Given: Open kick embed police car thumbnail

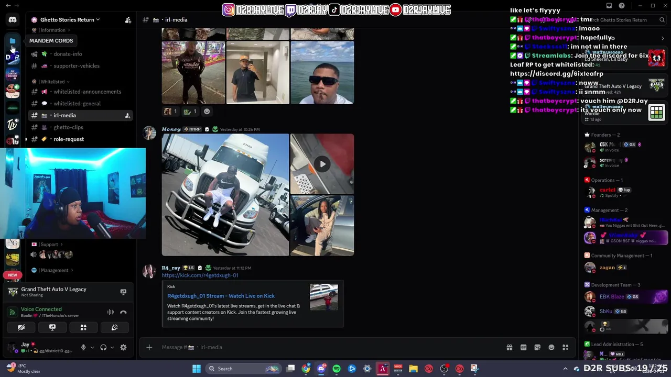Looking at the screenshot, I should click(x=324, y=297).
